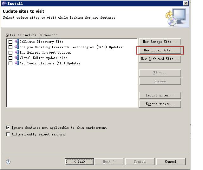
Task: Click the New Remote Site button
Action: [x=160, y=42]
